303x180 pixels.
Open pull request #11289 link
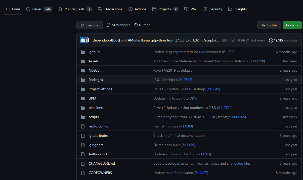pos(186,126)
